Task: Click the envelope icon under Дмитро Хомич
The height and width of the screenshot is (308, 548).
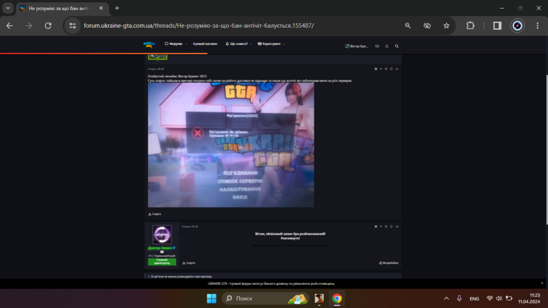Action: pyautogui.click(x=161, y=252)
